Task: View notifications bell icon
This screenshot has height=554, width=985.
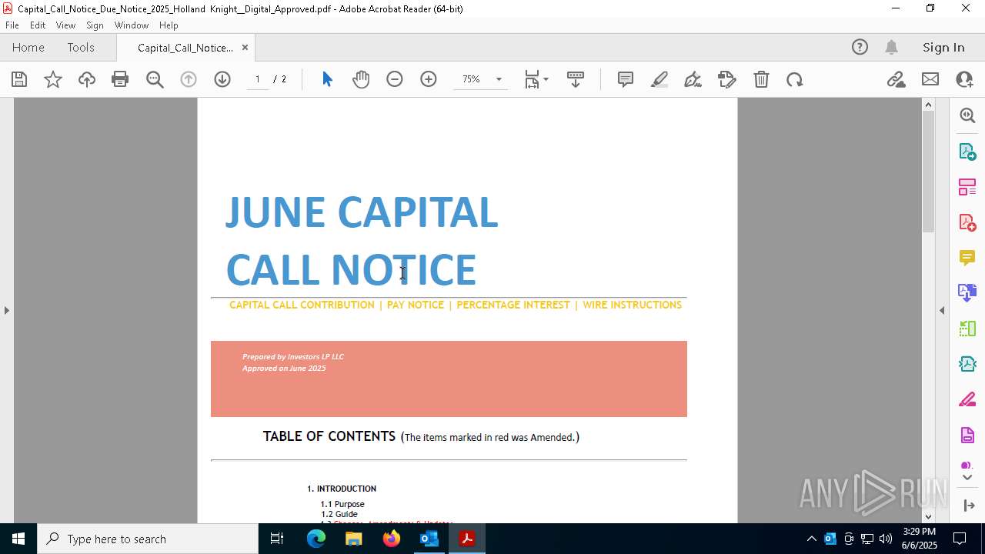Action: 891,47
